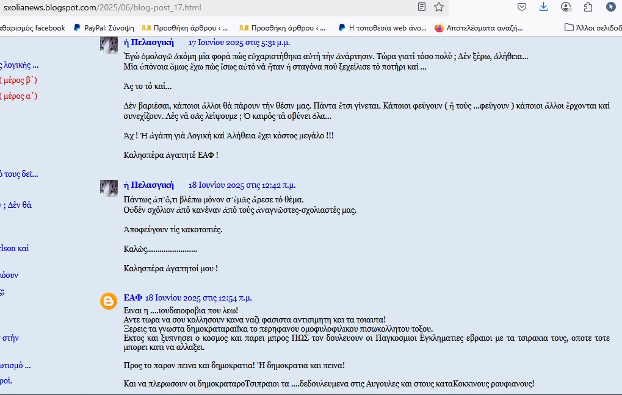Click the cat avatar beside the 18 Ιουνίου comment
Screen dimensions: 622x395
coord(109,188)
